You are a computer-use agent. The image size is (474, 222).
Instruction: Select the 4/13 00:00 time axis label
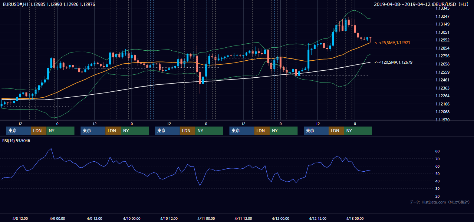tap(355, 218)
